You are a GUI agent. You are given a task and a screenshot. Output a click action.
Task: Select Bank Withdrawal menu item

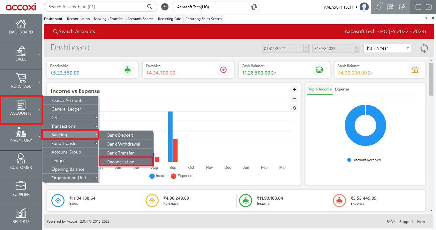[x=126, y=144]
